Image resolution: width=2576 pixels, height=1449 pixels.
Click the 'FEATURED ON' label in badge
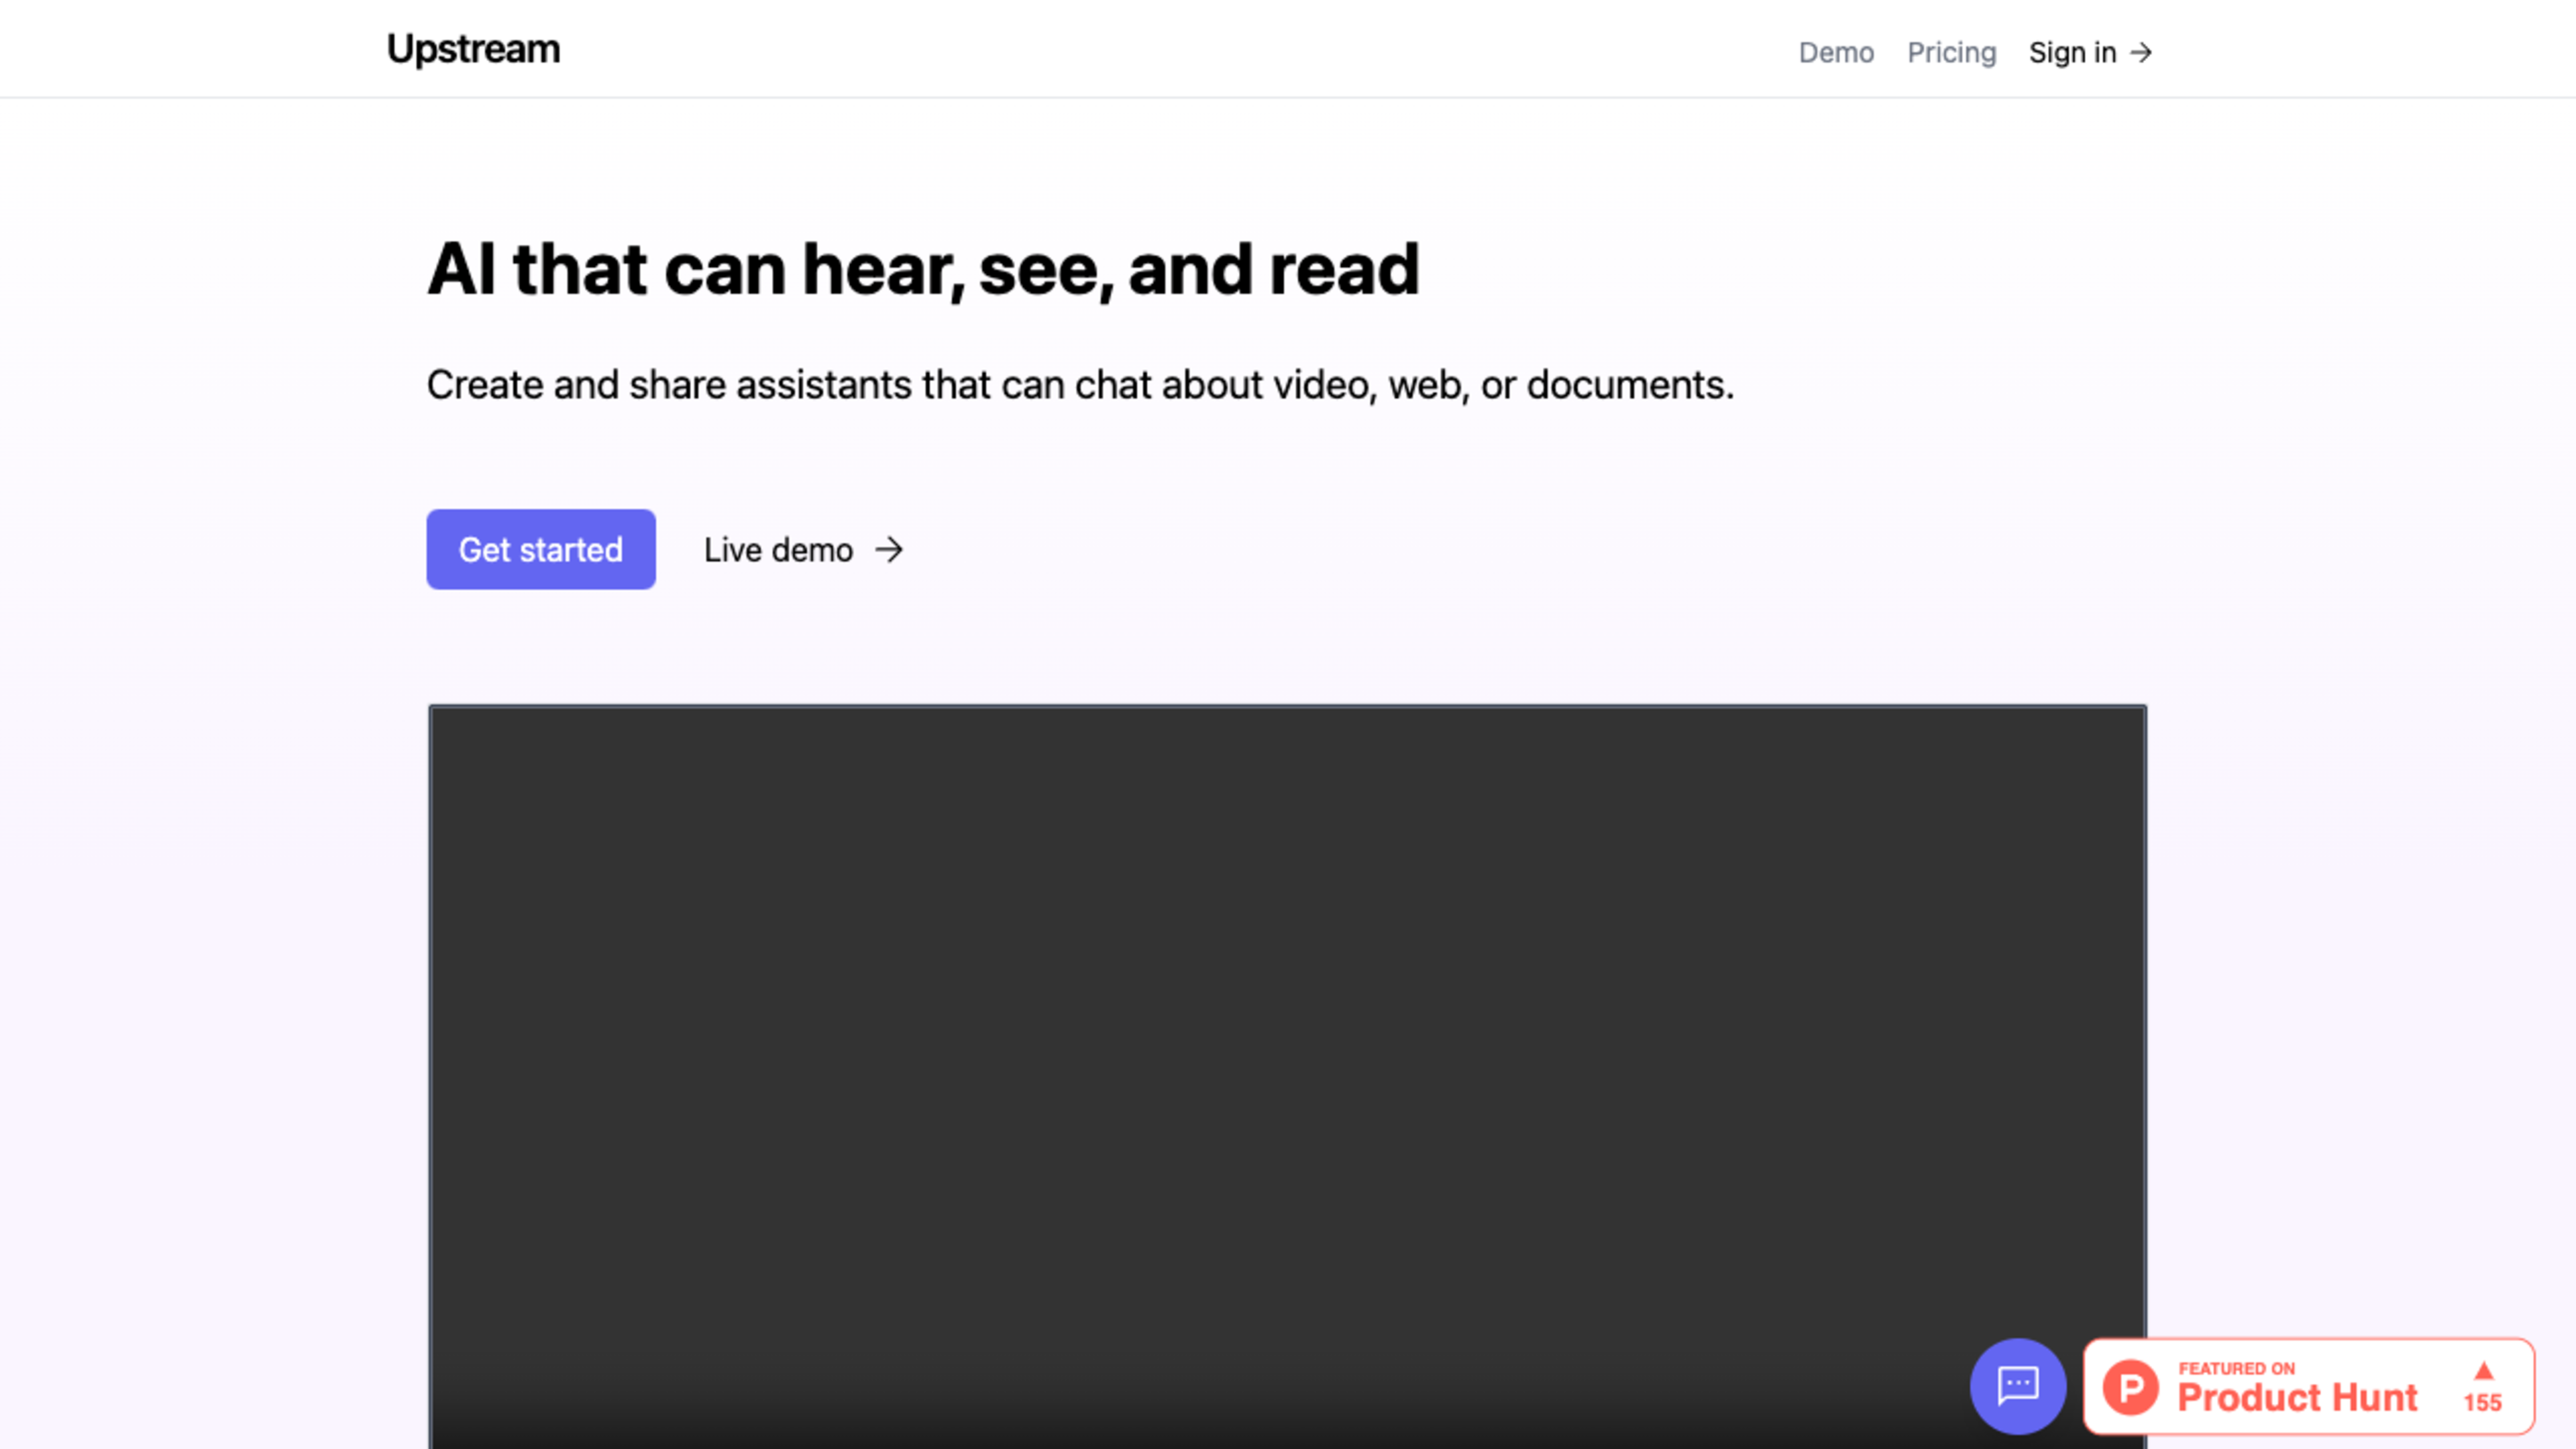[x=2236, y=1368]
